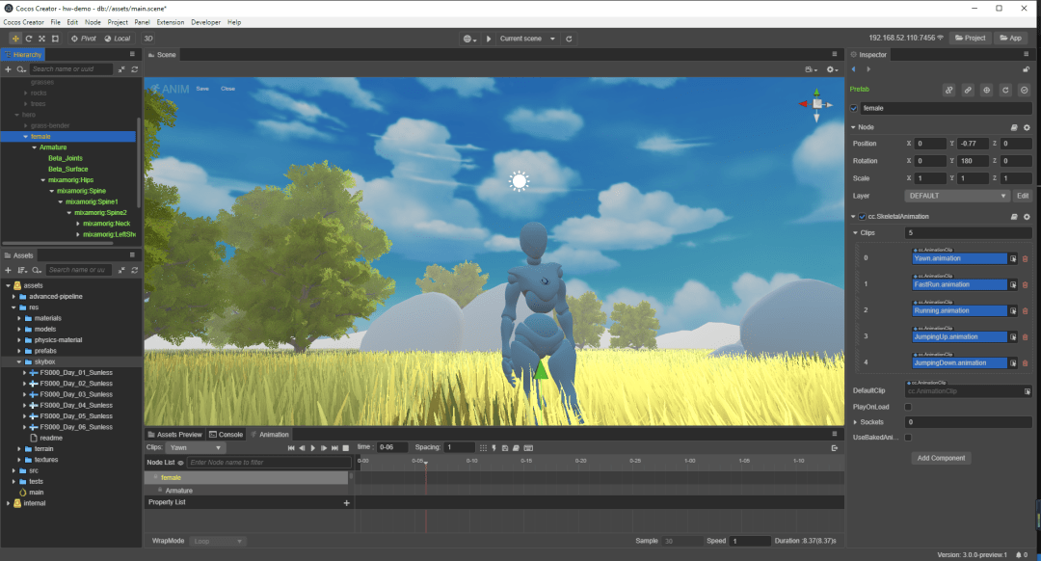Viewport: 1041px width, 561px height.
Task: Switch to the Console tab
Action: [226, 434]
